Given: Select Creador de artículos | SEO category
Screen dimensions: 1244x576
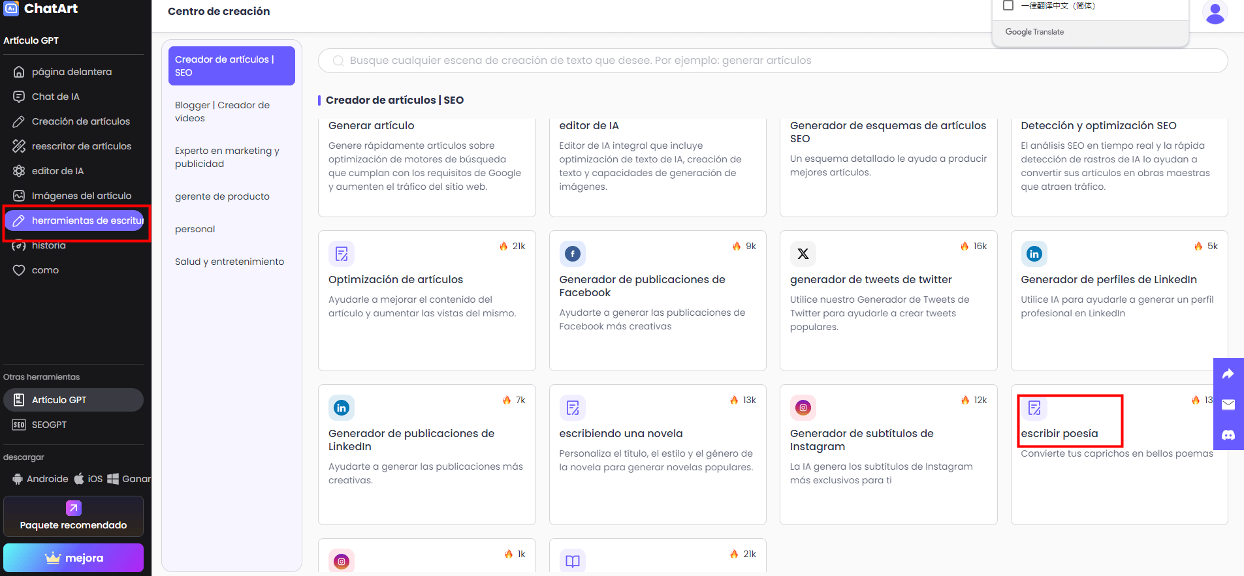Looking at the screenshot, I should (x=232, y=66).
